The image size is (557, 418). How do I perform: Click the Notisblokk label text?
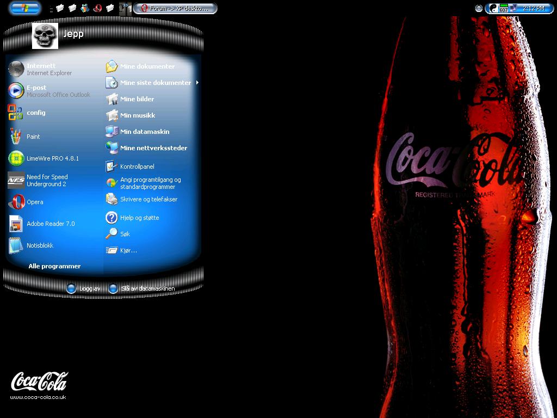40,245
